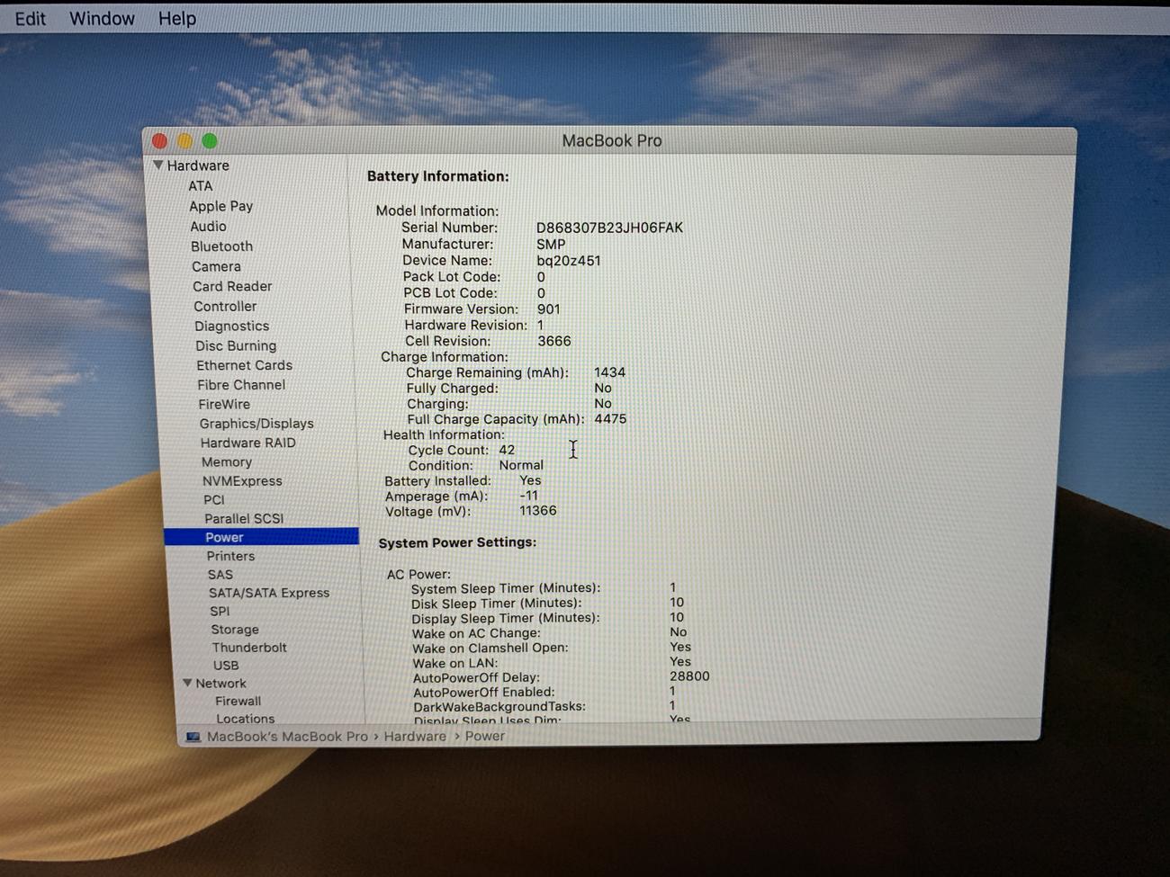Image resolution: width=1170 pixels, height=877 pixels.
Task: Select Card Reader in the sidebar
Action: pos(232,286)
